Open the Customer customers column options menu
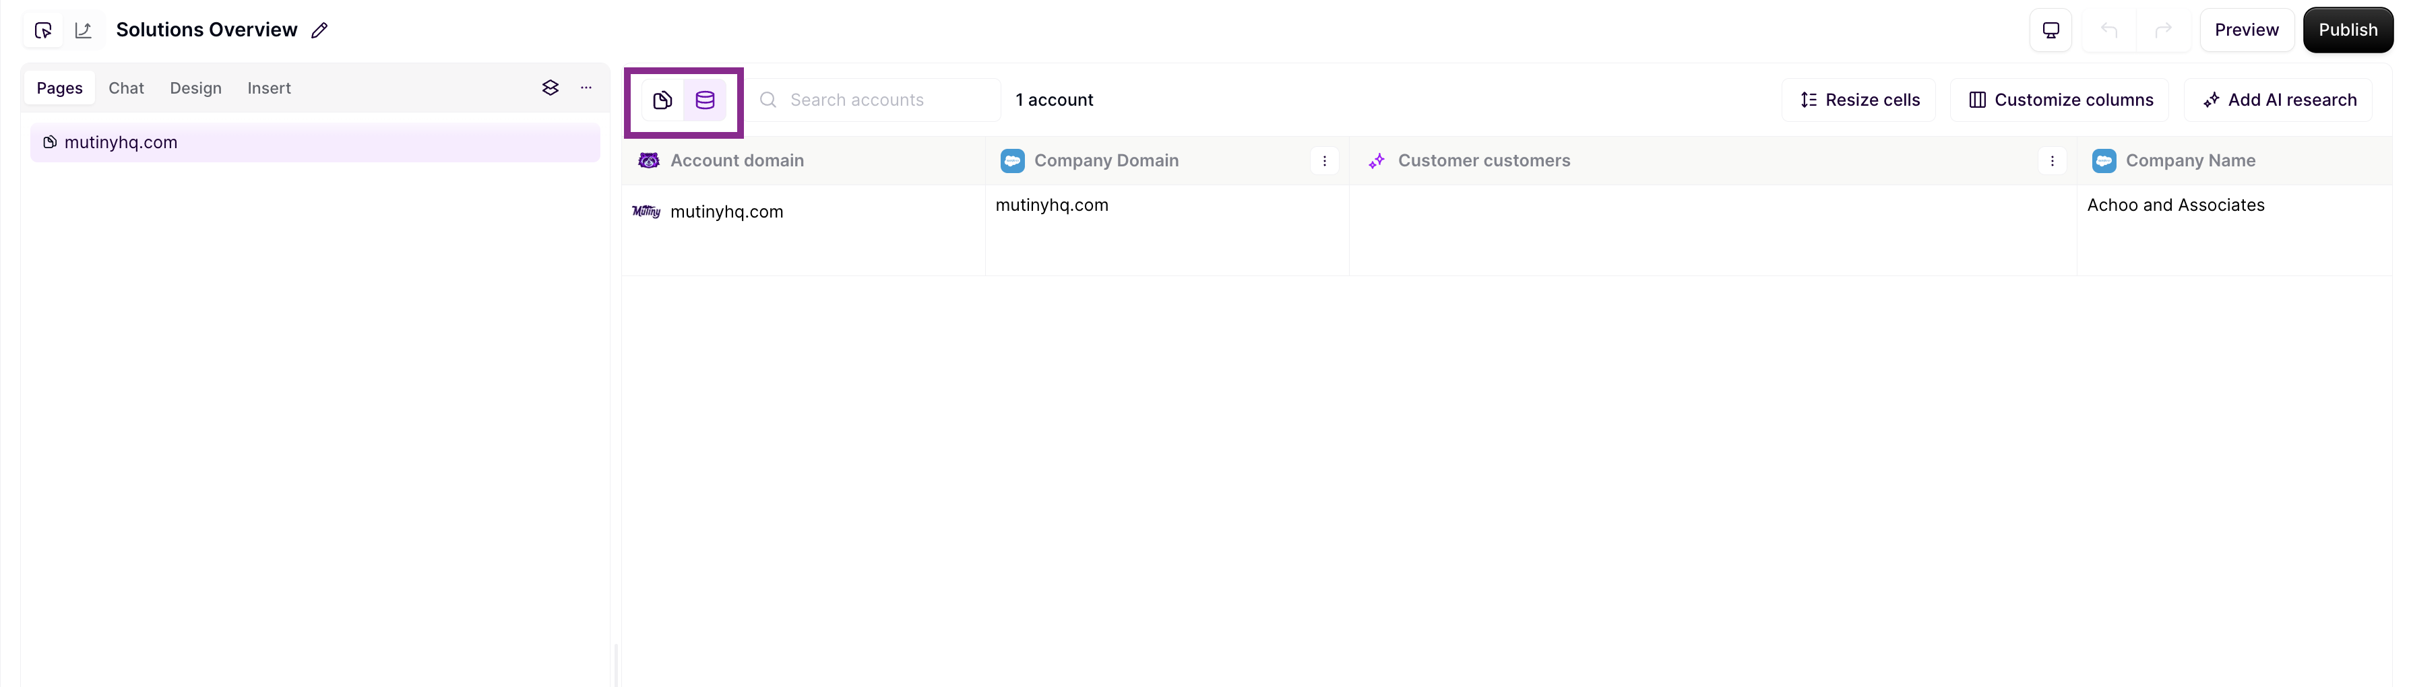2411x687 pixels. pyautogui.click(x=2053, y=161)
